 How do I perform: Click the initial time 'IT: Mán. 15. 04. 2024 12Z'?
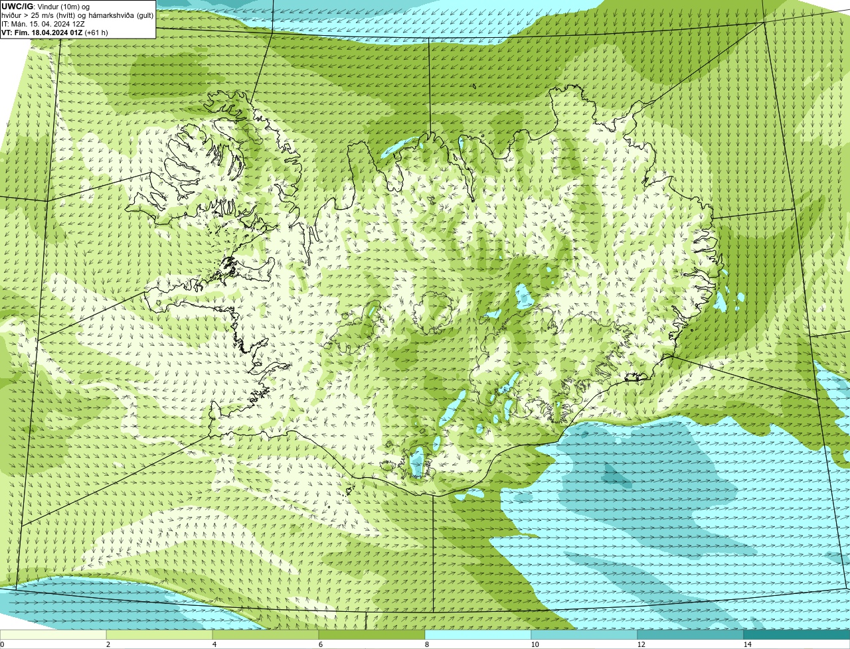43,23
